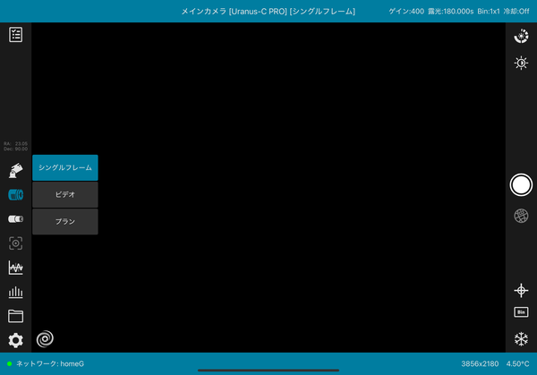Select the highlighted main camera icon

click(16, 194)
